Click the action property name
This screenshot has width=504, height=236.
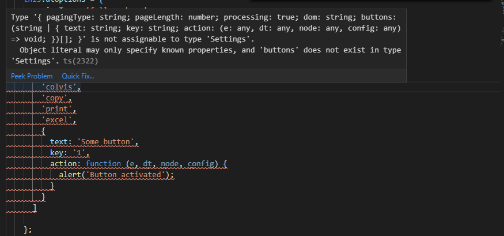(65, 164)
